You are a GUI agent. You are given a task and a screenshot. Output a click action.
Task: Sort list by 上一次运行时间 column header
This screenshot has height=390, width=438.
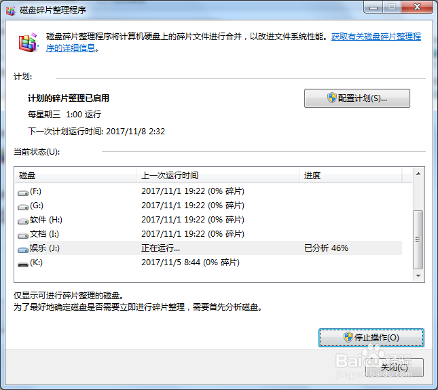[x=218, y=176]
